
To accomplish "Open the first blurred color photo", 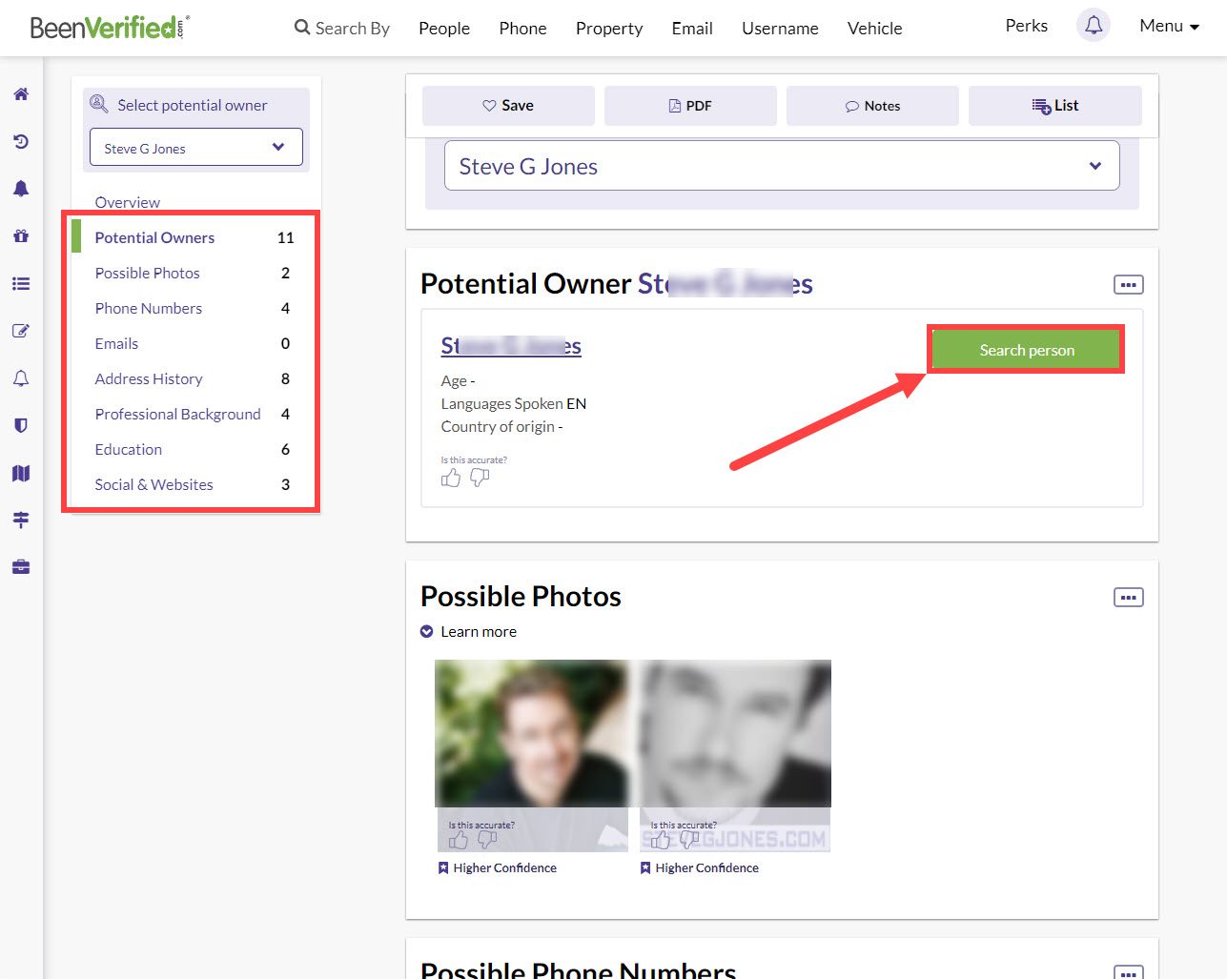I will (x=532, y=734).
